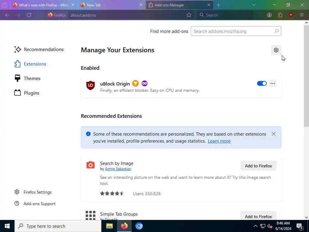Open the Learn more link
This screenshot has width=309, height=232.
pos(219,141)
